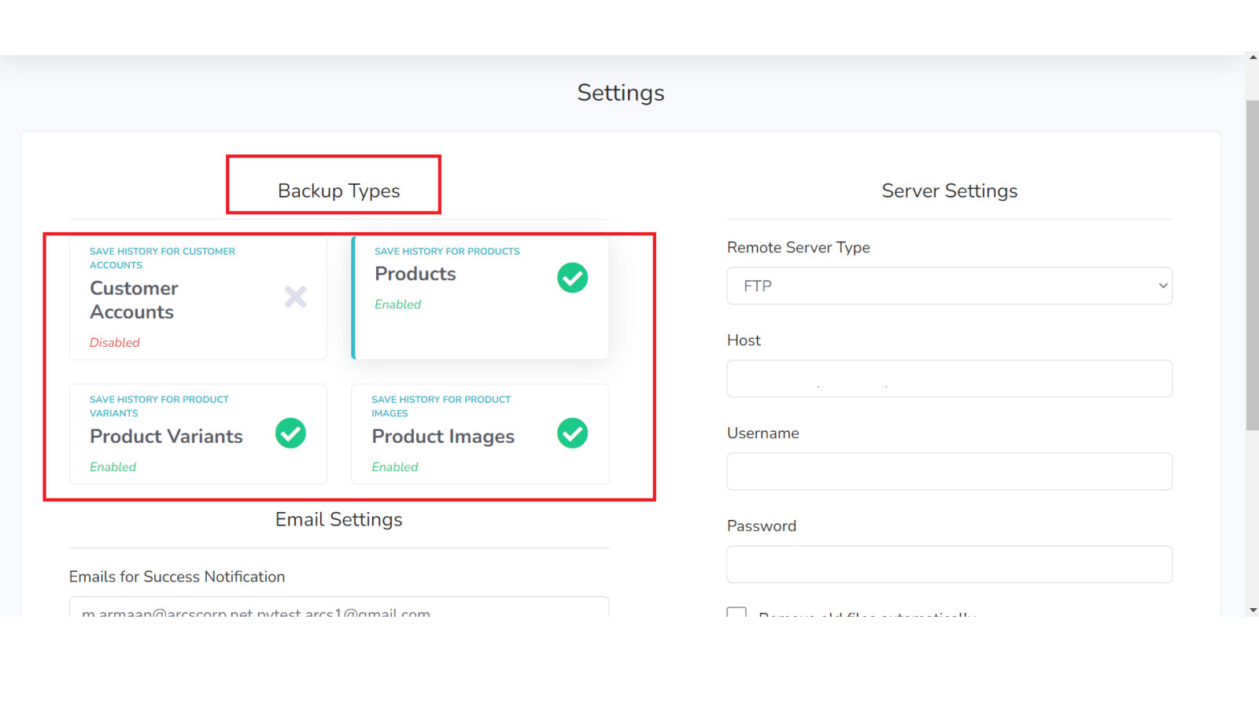Click the scrollbar down arrow
1259x708 pixels.
(1252, 610)
